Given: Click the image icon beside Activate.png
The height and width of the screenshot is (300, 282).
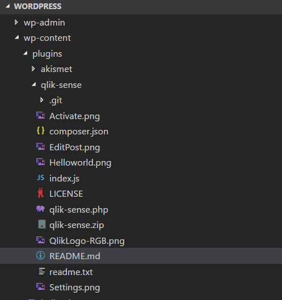Looking at the screenshot, I should coord(41,116).
